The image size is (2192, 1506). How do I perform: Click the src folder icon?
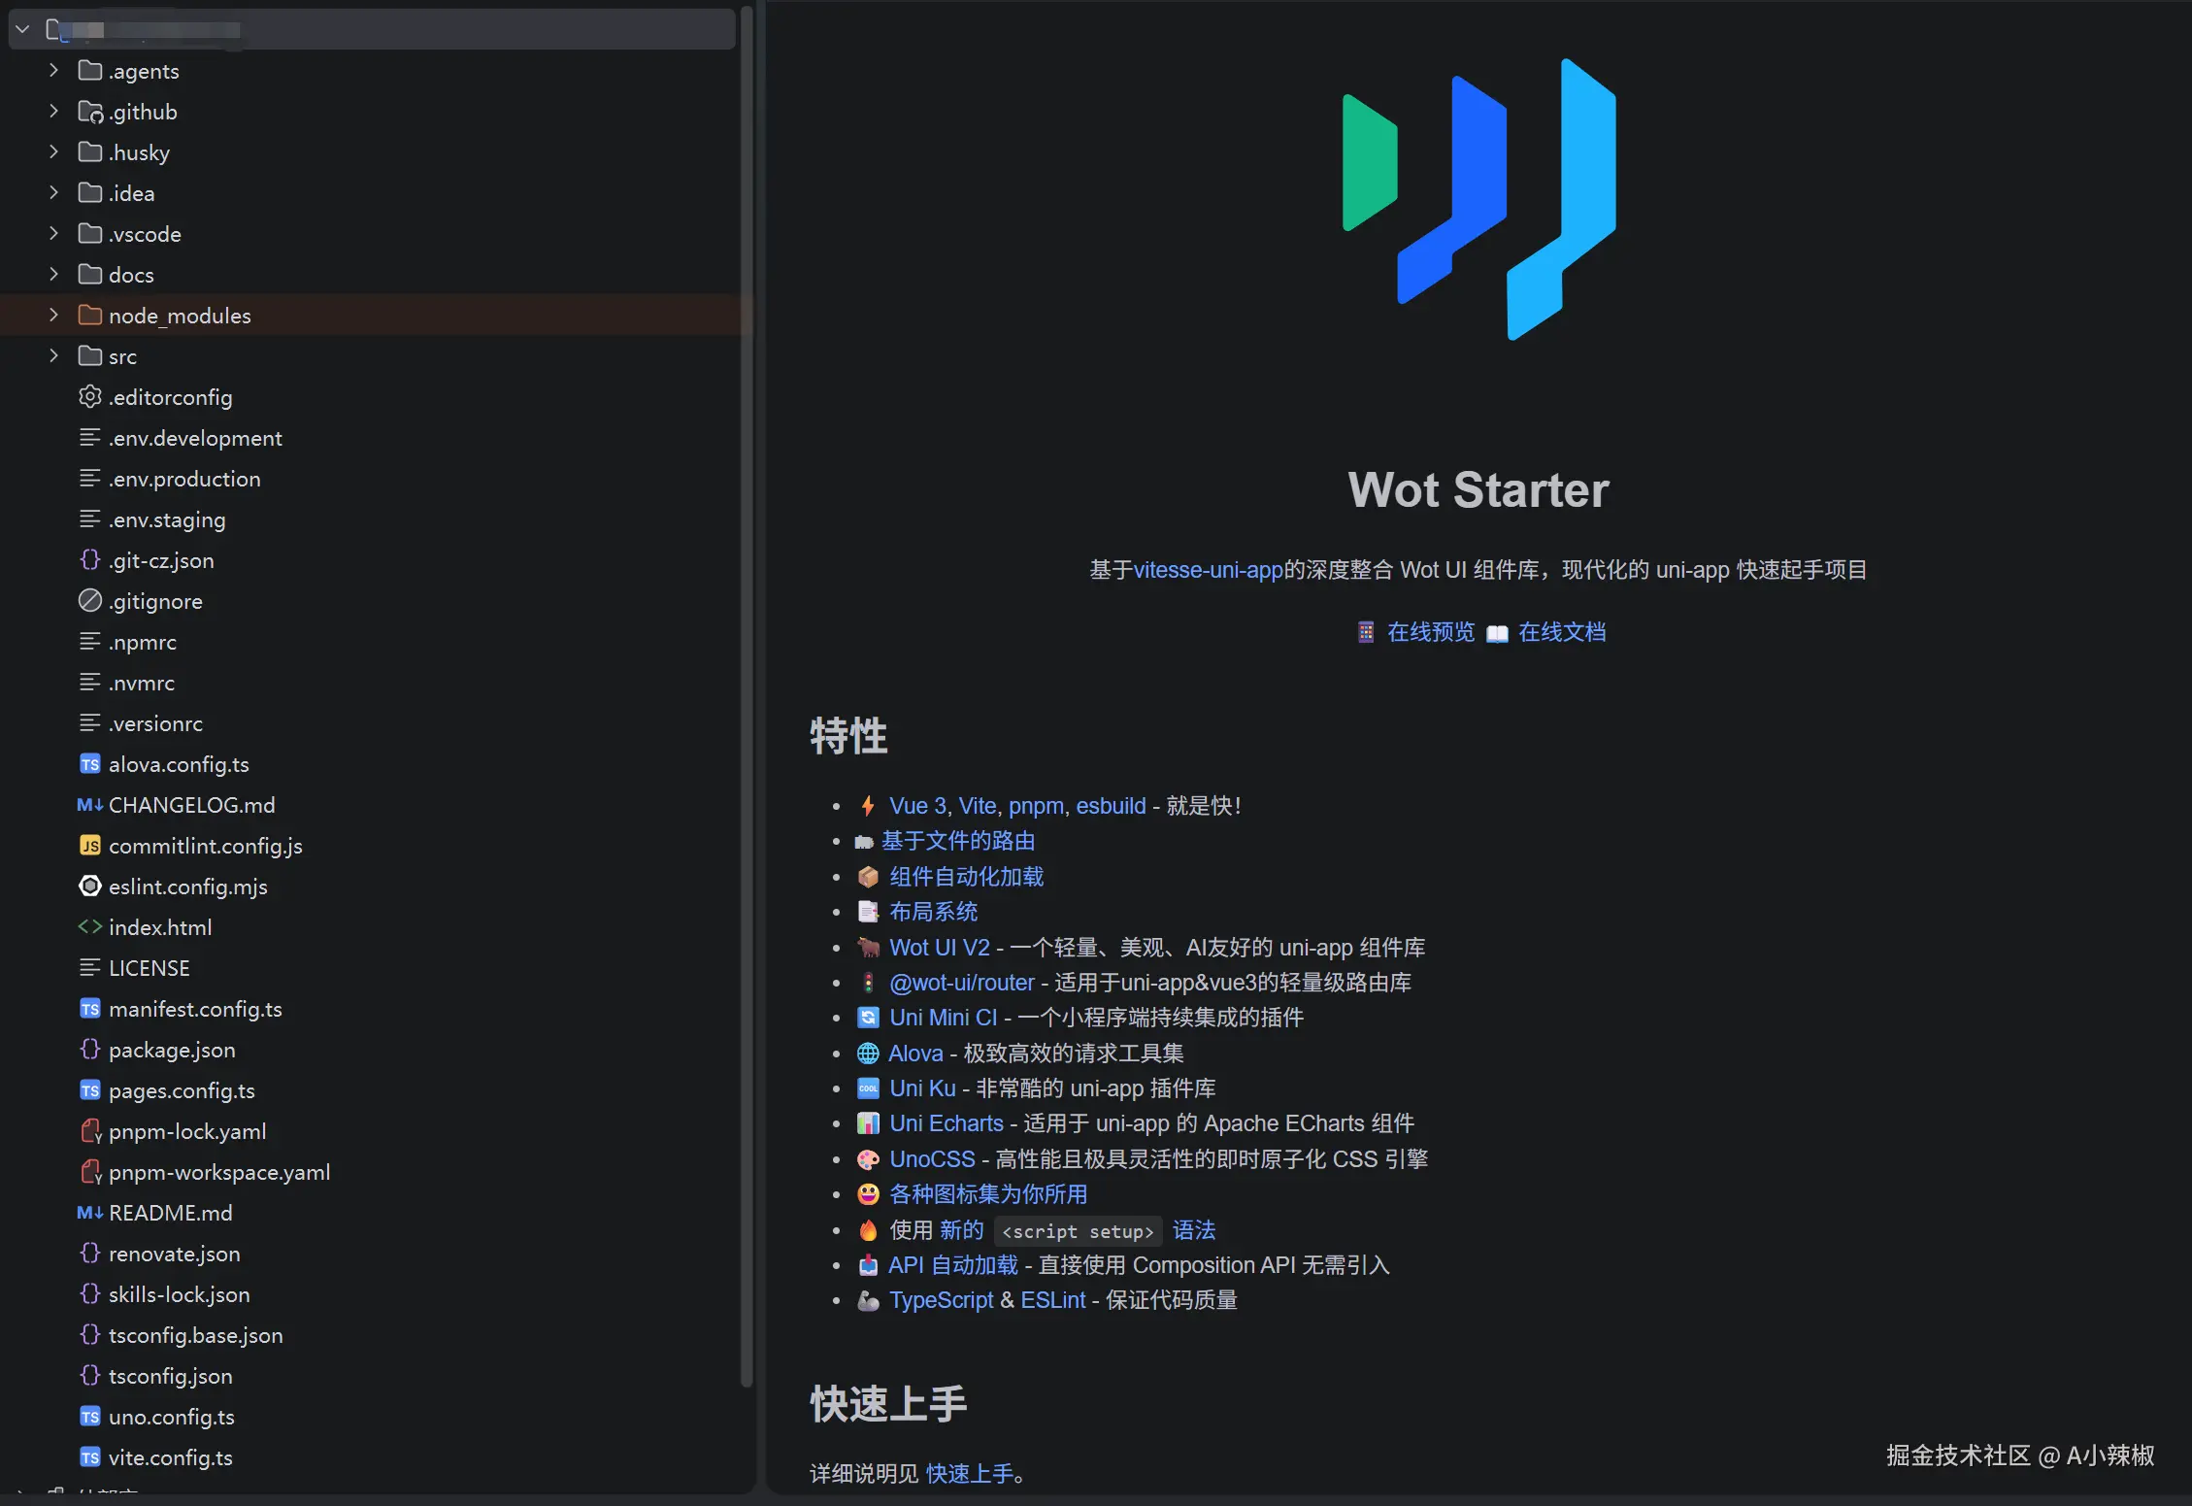(90, 356)
